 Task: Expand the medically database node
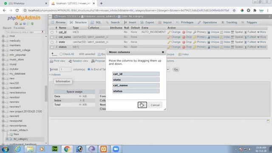(x=3, y=41)
